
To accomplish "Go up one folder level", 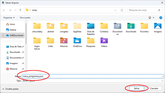I will [20, 10].
